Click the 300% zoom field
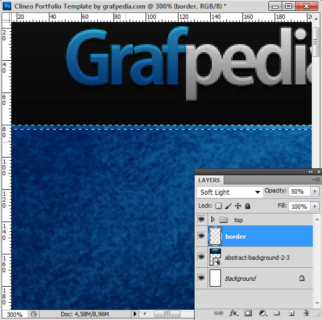322x320 pixels. click(15, 314)
